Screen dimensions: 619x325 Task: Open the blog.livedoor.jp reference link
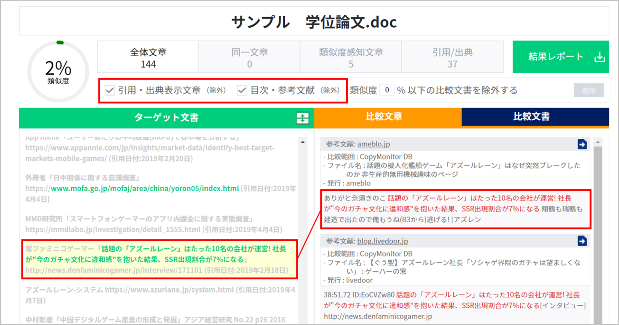coord(382,241)
